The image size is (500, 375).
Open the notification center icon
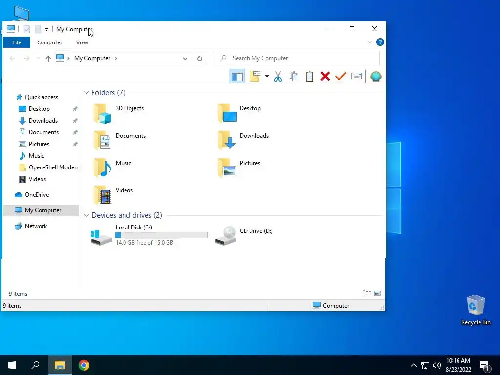point(485,365)
